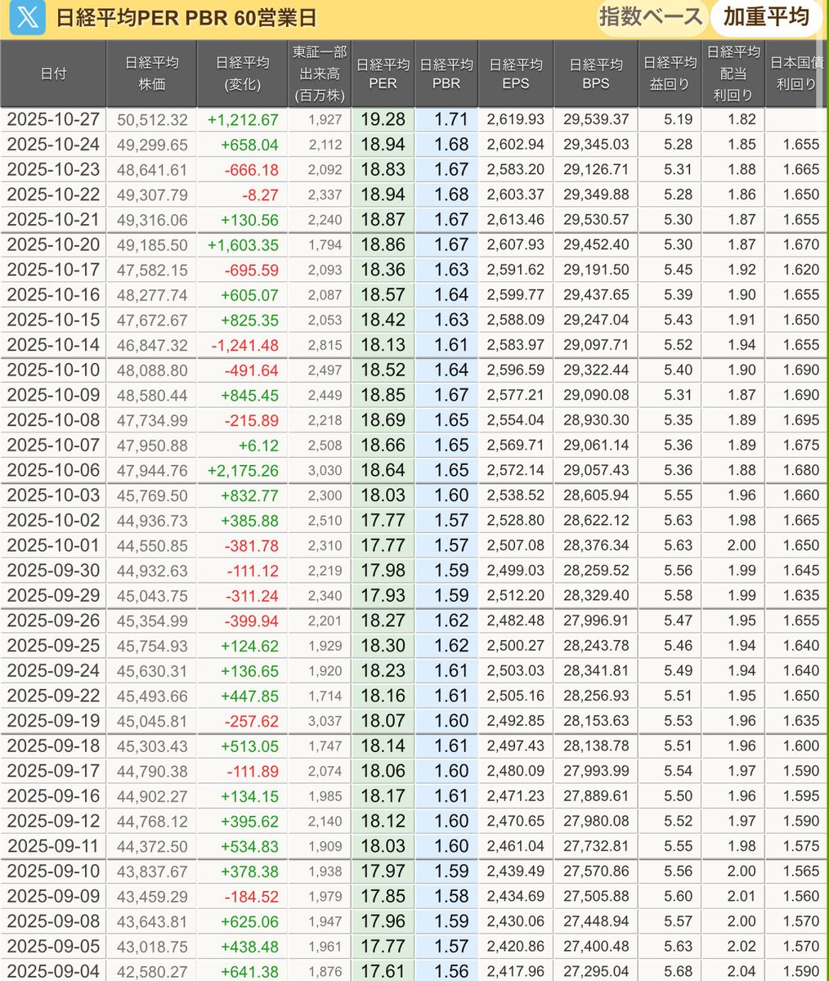829x981 pixels.
Task: Switch to 指数ベース view
Action: click(651, 17)
